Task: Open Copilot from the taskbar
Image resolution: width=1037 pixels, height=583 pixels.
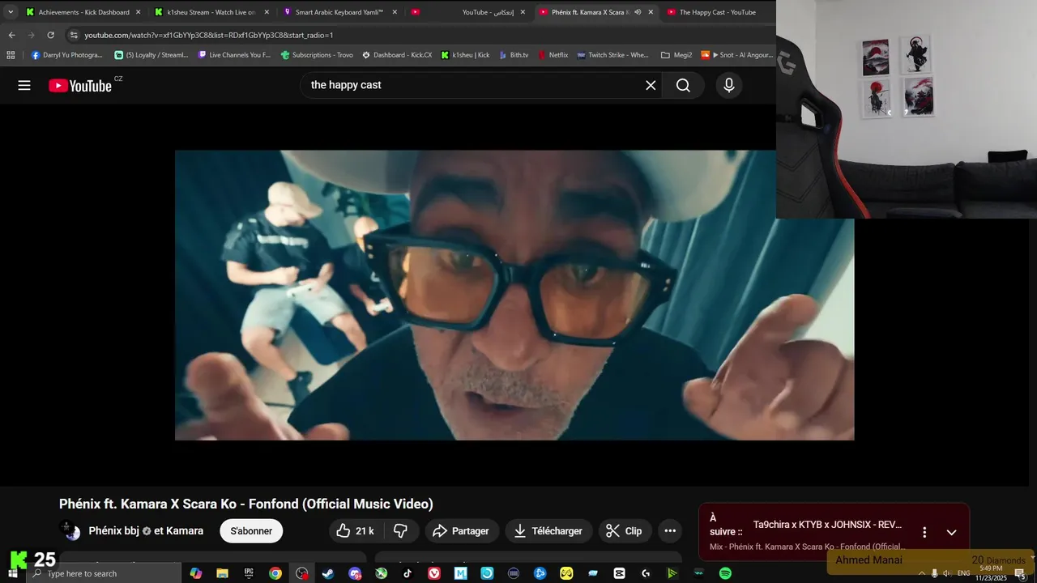Action: pos(195,573)
